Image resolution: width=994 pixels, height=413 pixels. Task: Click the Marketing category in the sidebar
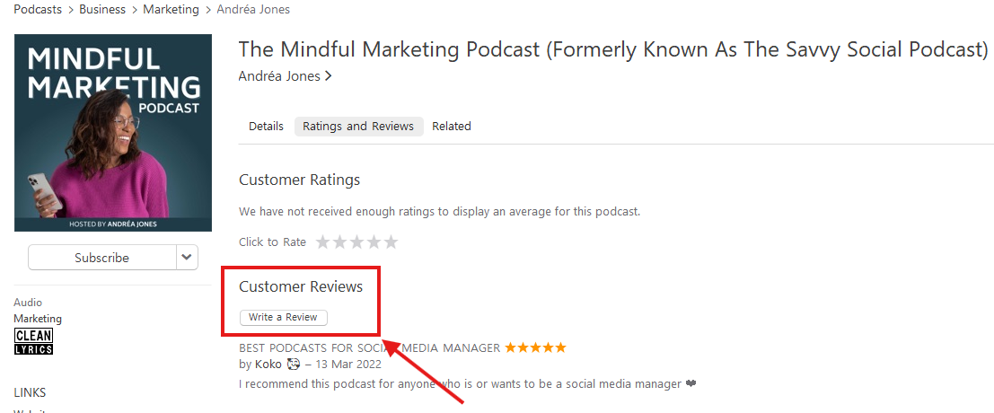point(38,319)
